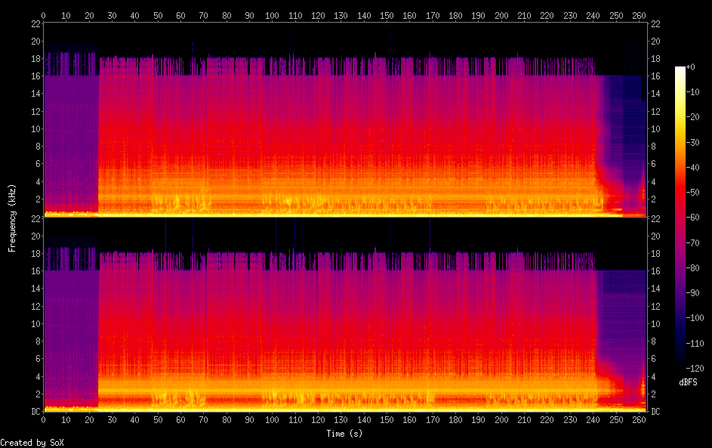Select the 0 mark on the bottom time axis
The image size is (712, 448).
(44, 419)
